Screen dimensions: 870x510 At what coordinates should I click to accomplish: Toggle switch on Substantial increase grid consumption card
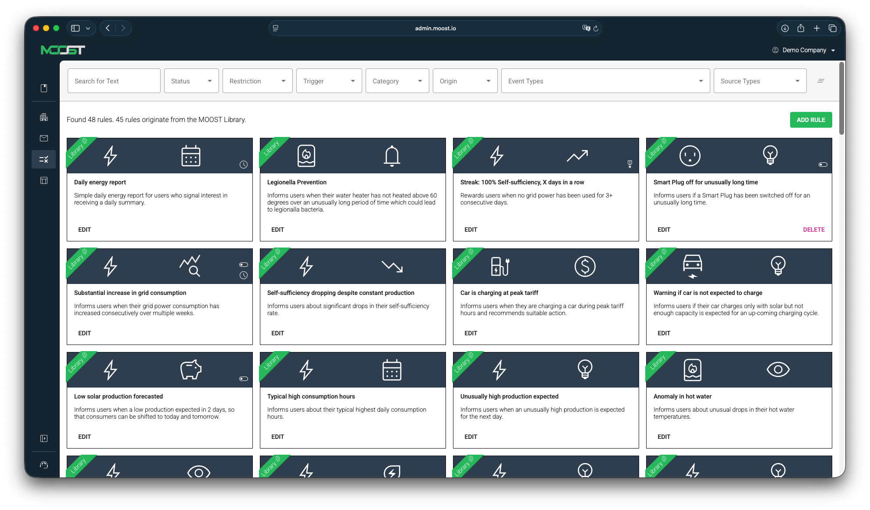[x=244, y=265]
